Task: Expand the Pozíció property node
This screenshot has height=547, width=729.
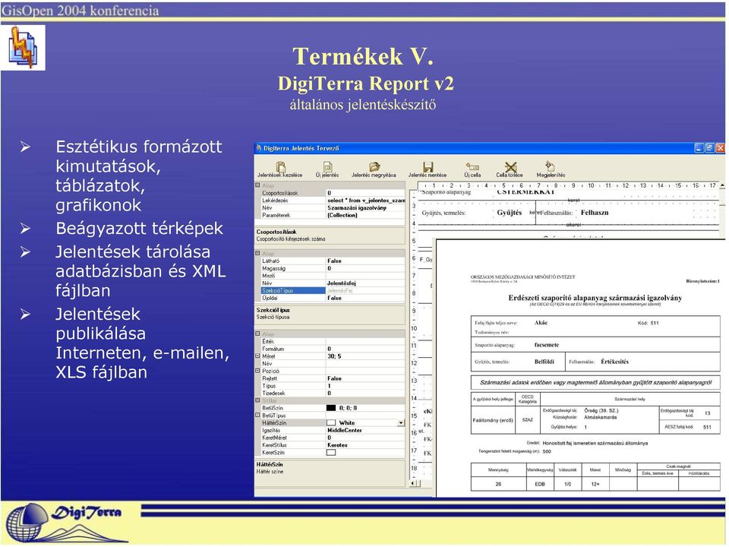Action: tap(257, 371)
